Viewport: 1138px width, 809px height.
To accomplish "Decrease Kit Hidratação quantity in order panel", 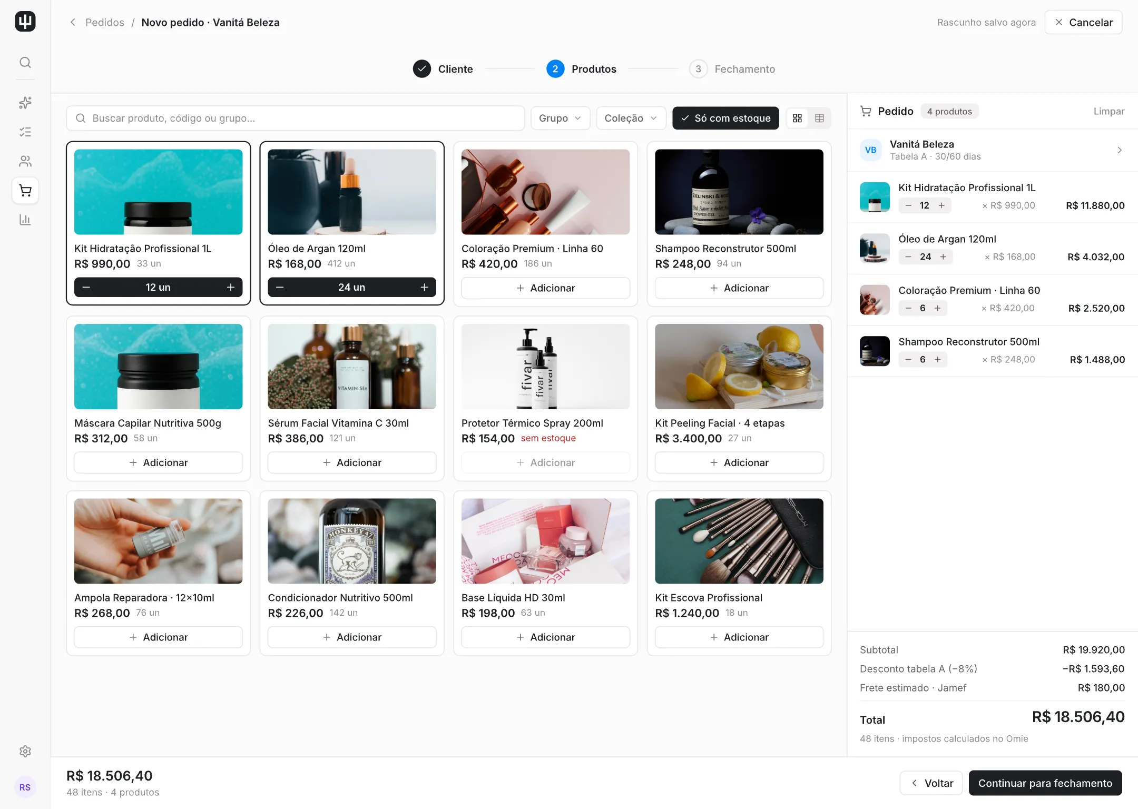I will click(908, 205).
